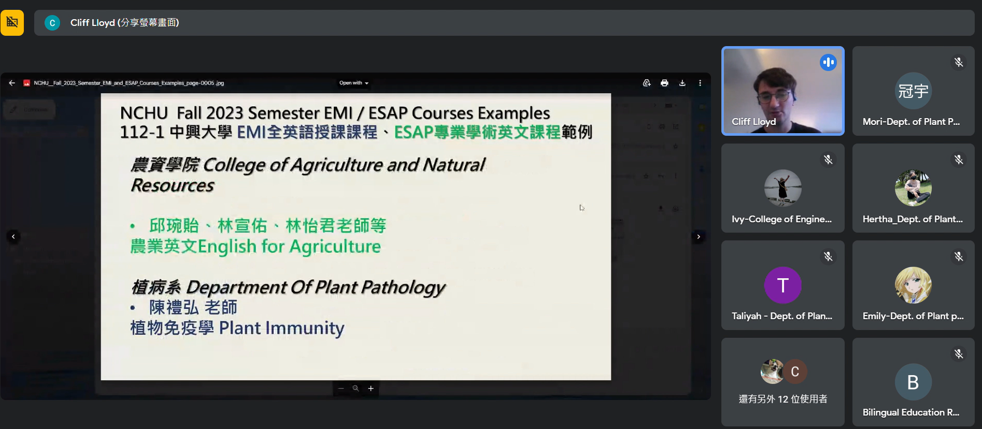This screenshot has width=982, height=429.
Task: Click the muted mic icon on Emily's tile
Action: point(959,256)
